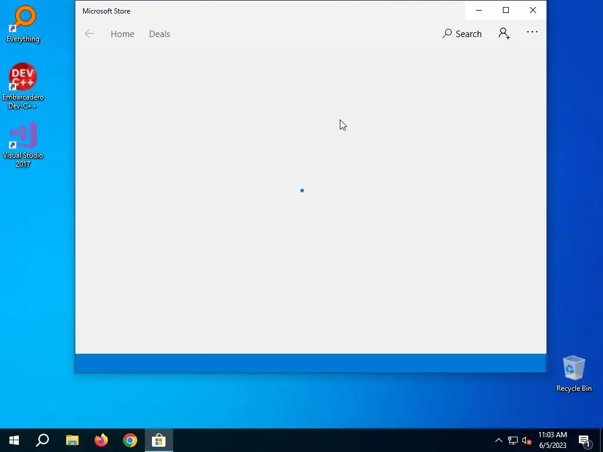
Task: Open the network status tray icon
Action: point(513,440)
